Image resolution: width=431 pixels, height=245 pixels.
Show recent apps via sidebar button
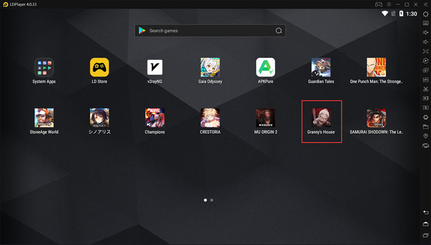click(426, 235)
